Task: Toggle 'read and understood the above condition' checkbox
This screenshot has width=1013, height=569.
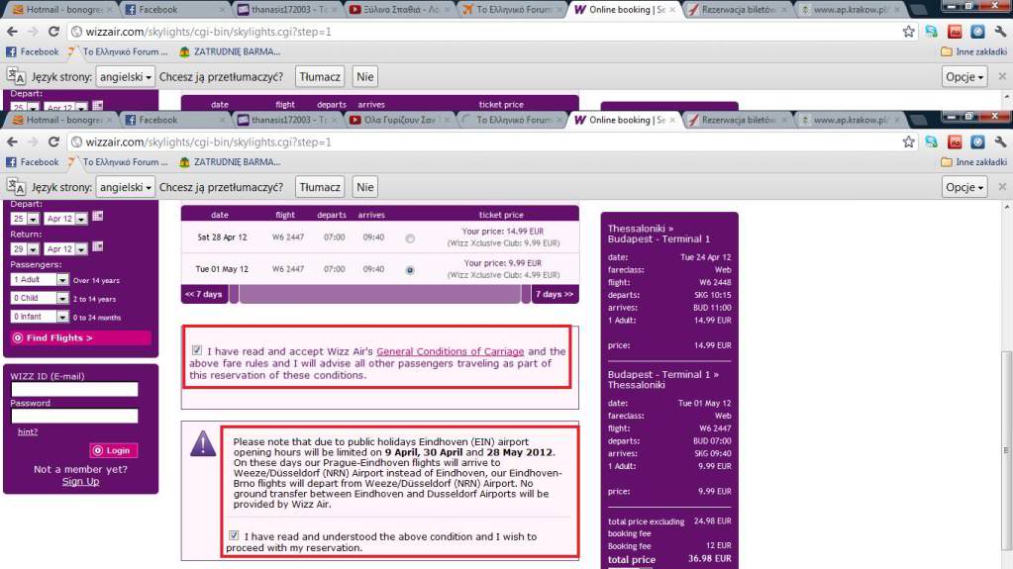Action: pos(234,535)
